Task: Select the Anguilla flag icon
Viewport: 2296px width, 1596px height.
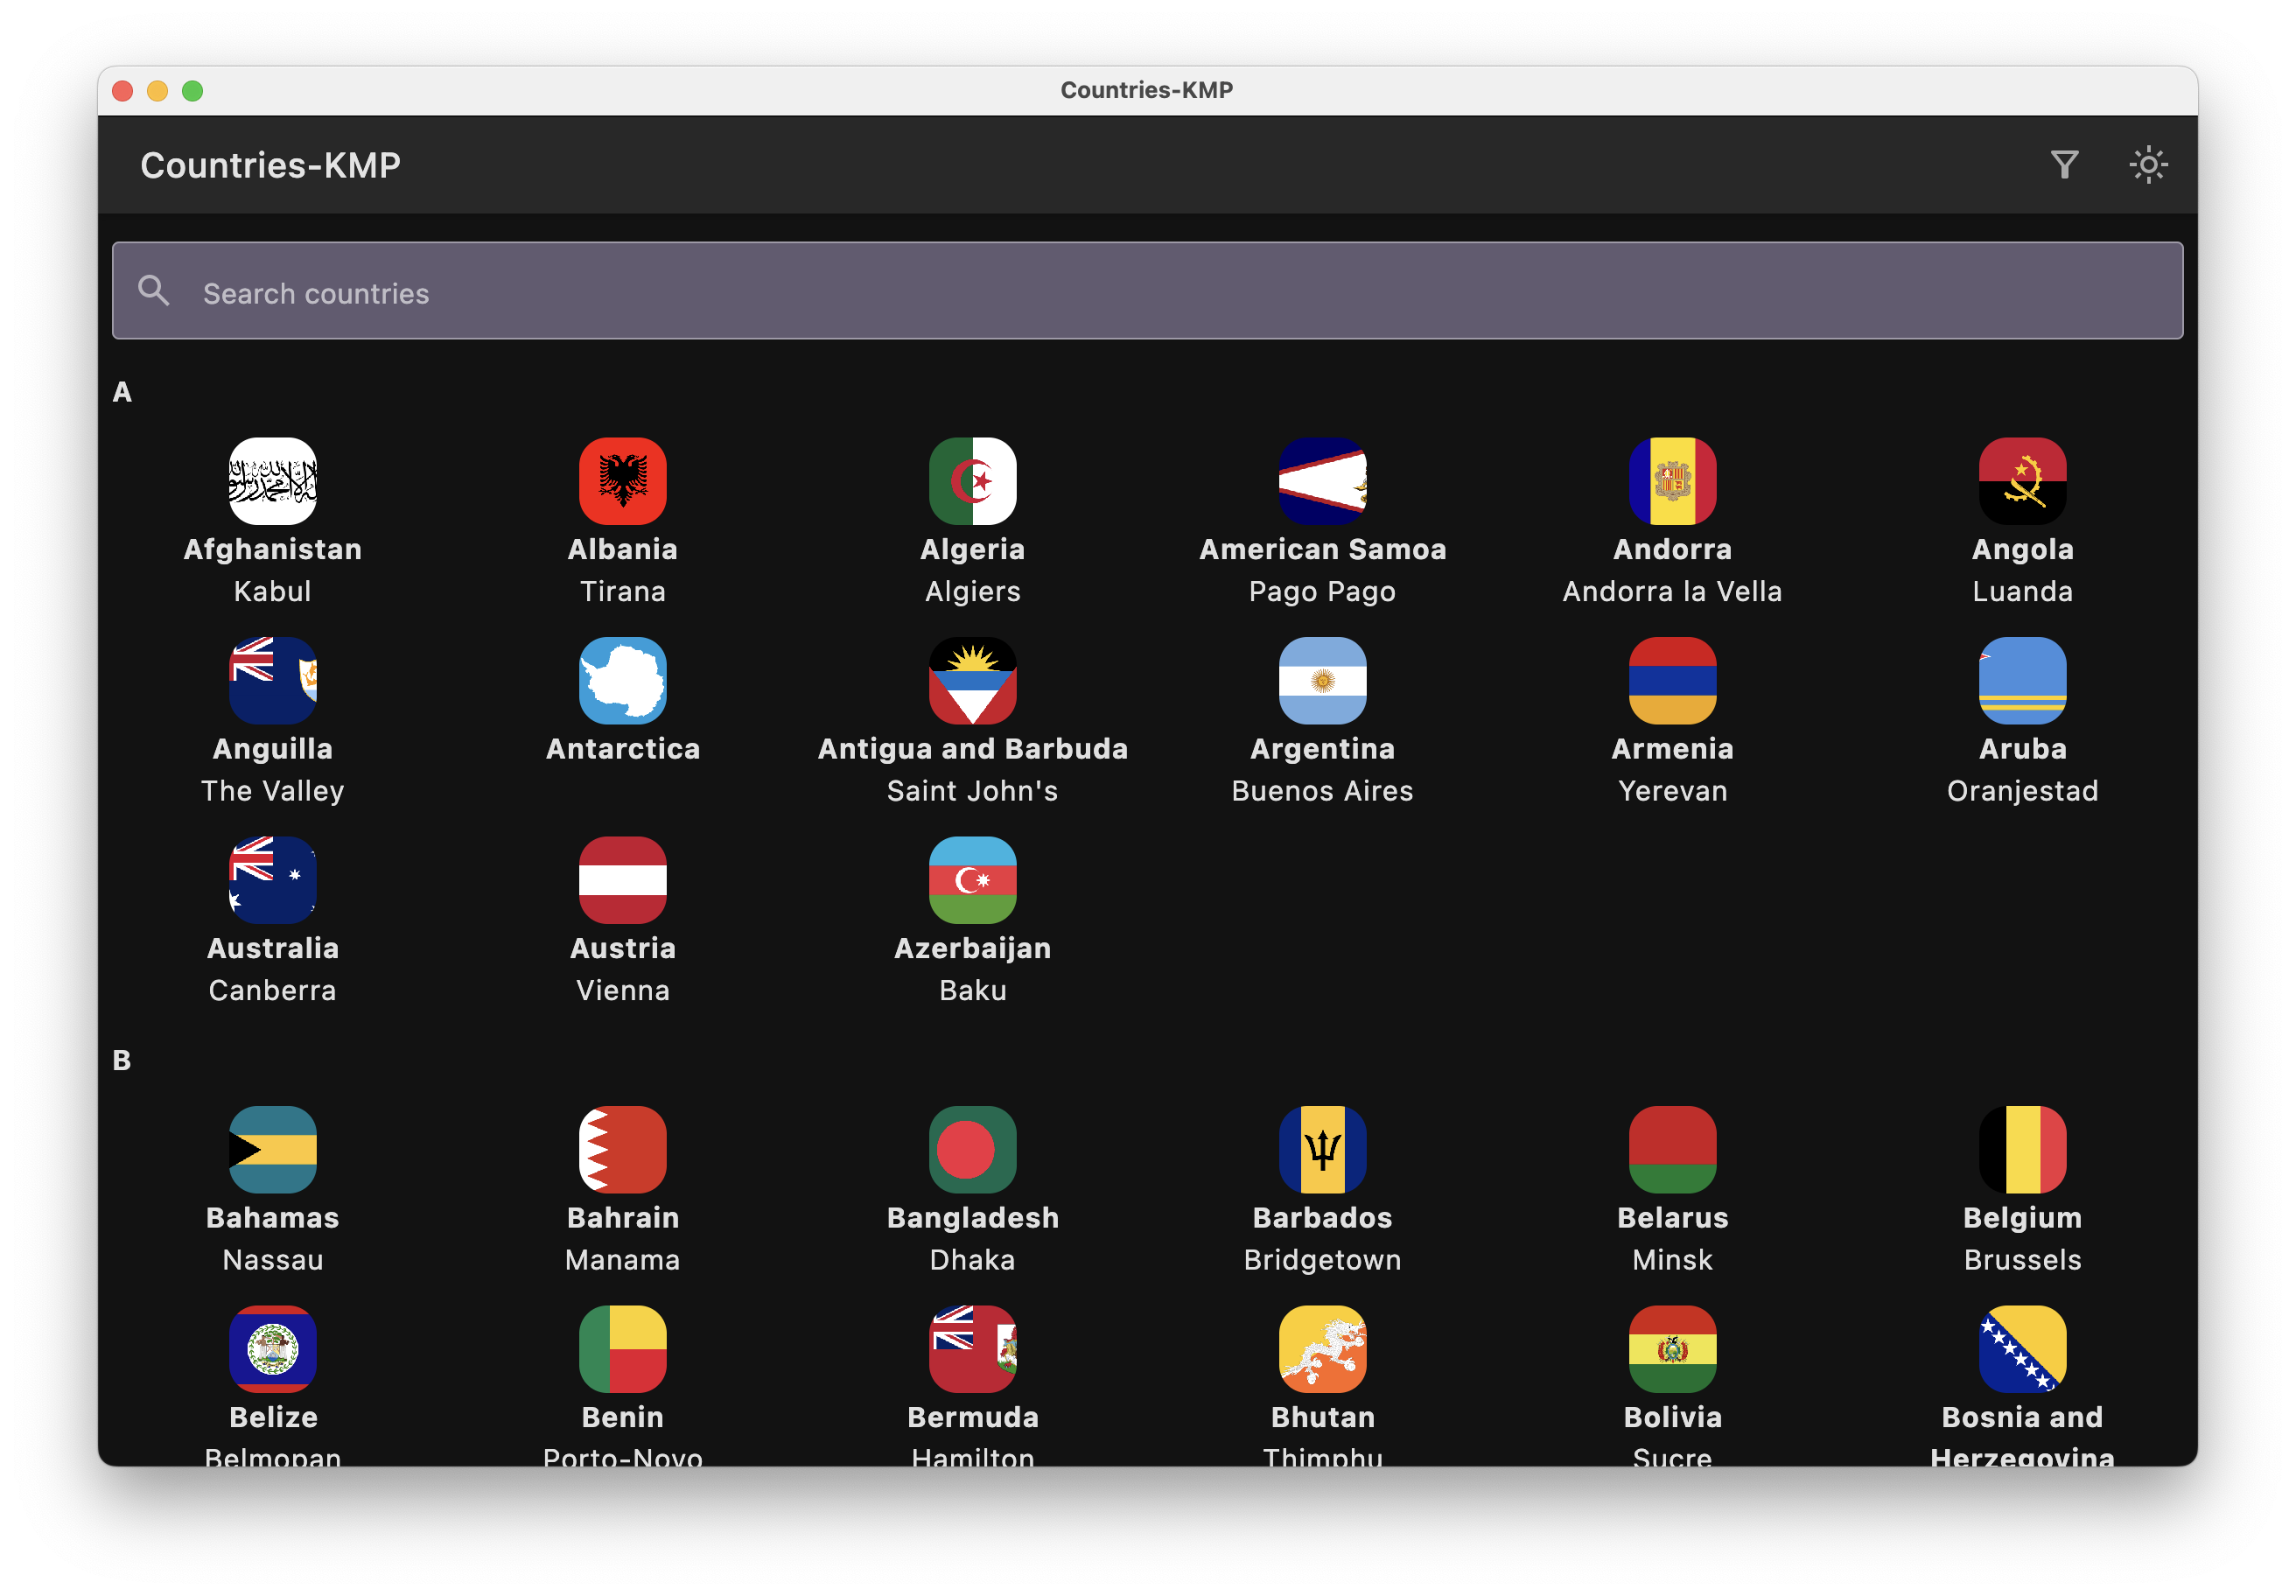Action: point(273,681)
